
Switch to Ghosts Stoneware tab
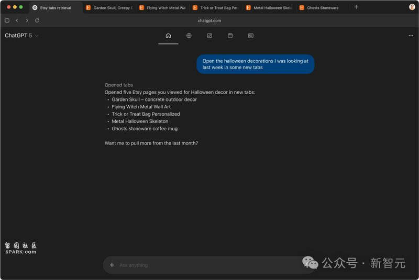[322, 8]
